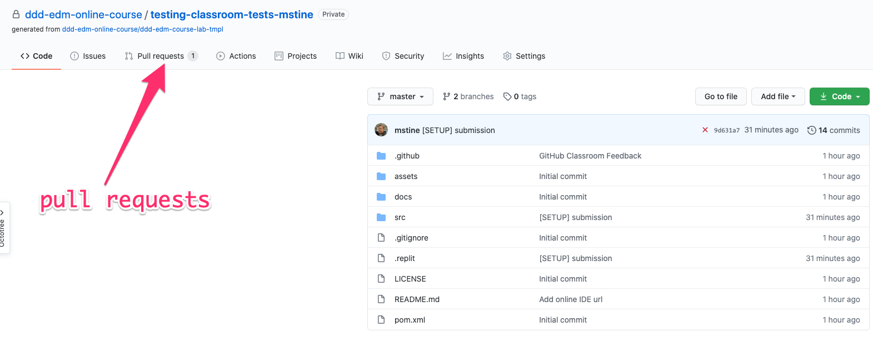This screenshot has height=337, width=873.
Task: Click the .gitignore file icon
Action: pyautogui.click(x=381, y=238)
